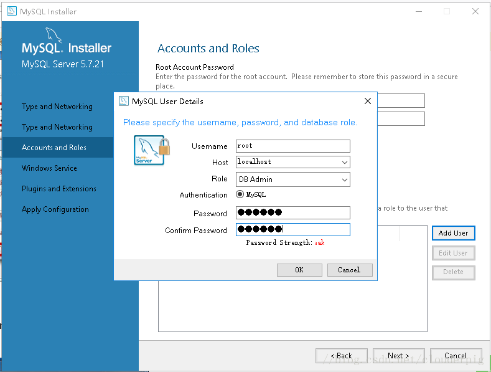The width and height of the screenshot is (491, 372).
Task: Click the Add User button
Action: (x=454, y=233)
